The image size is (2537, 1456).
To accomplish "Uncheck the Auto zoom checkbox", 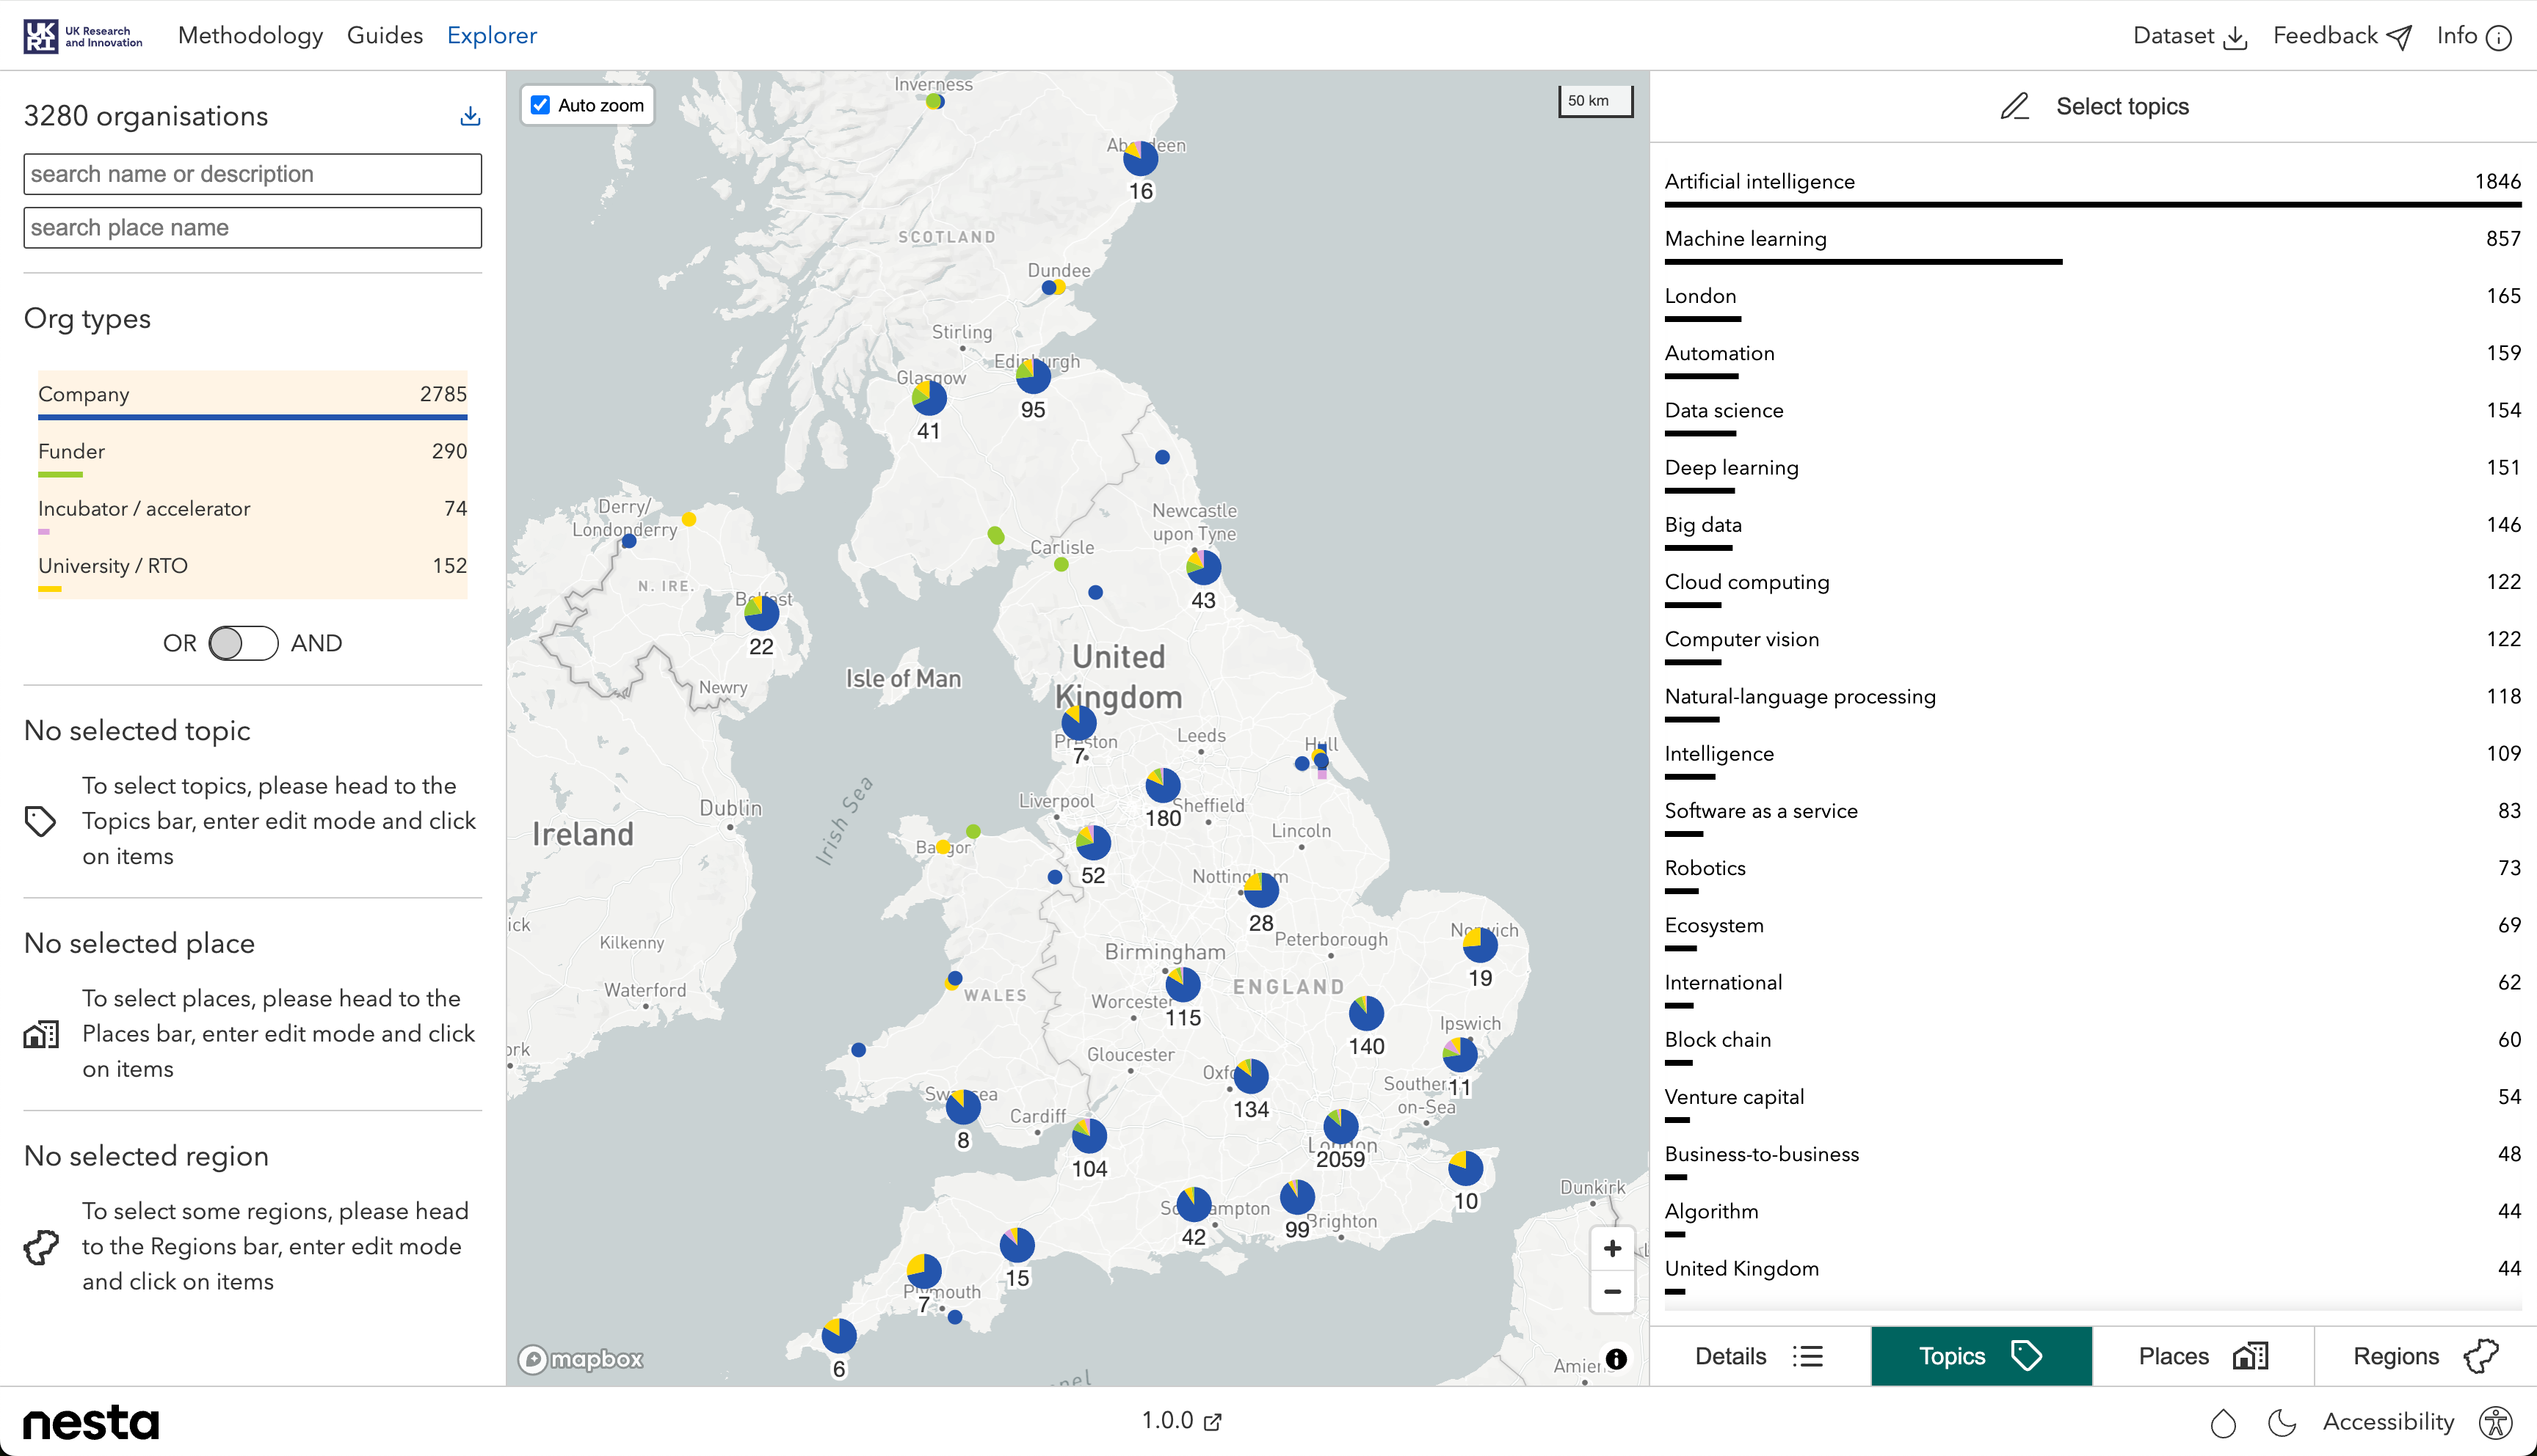I will 540,105.
